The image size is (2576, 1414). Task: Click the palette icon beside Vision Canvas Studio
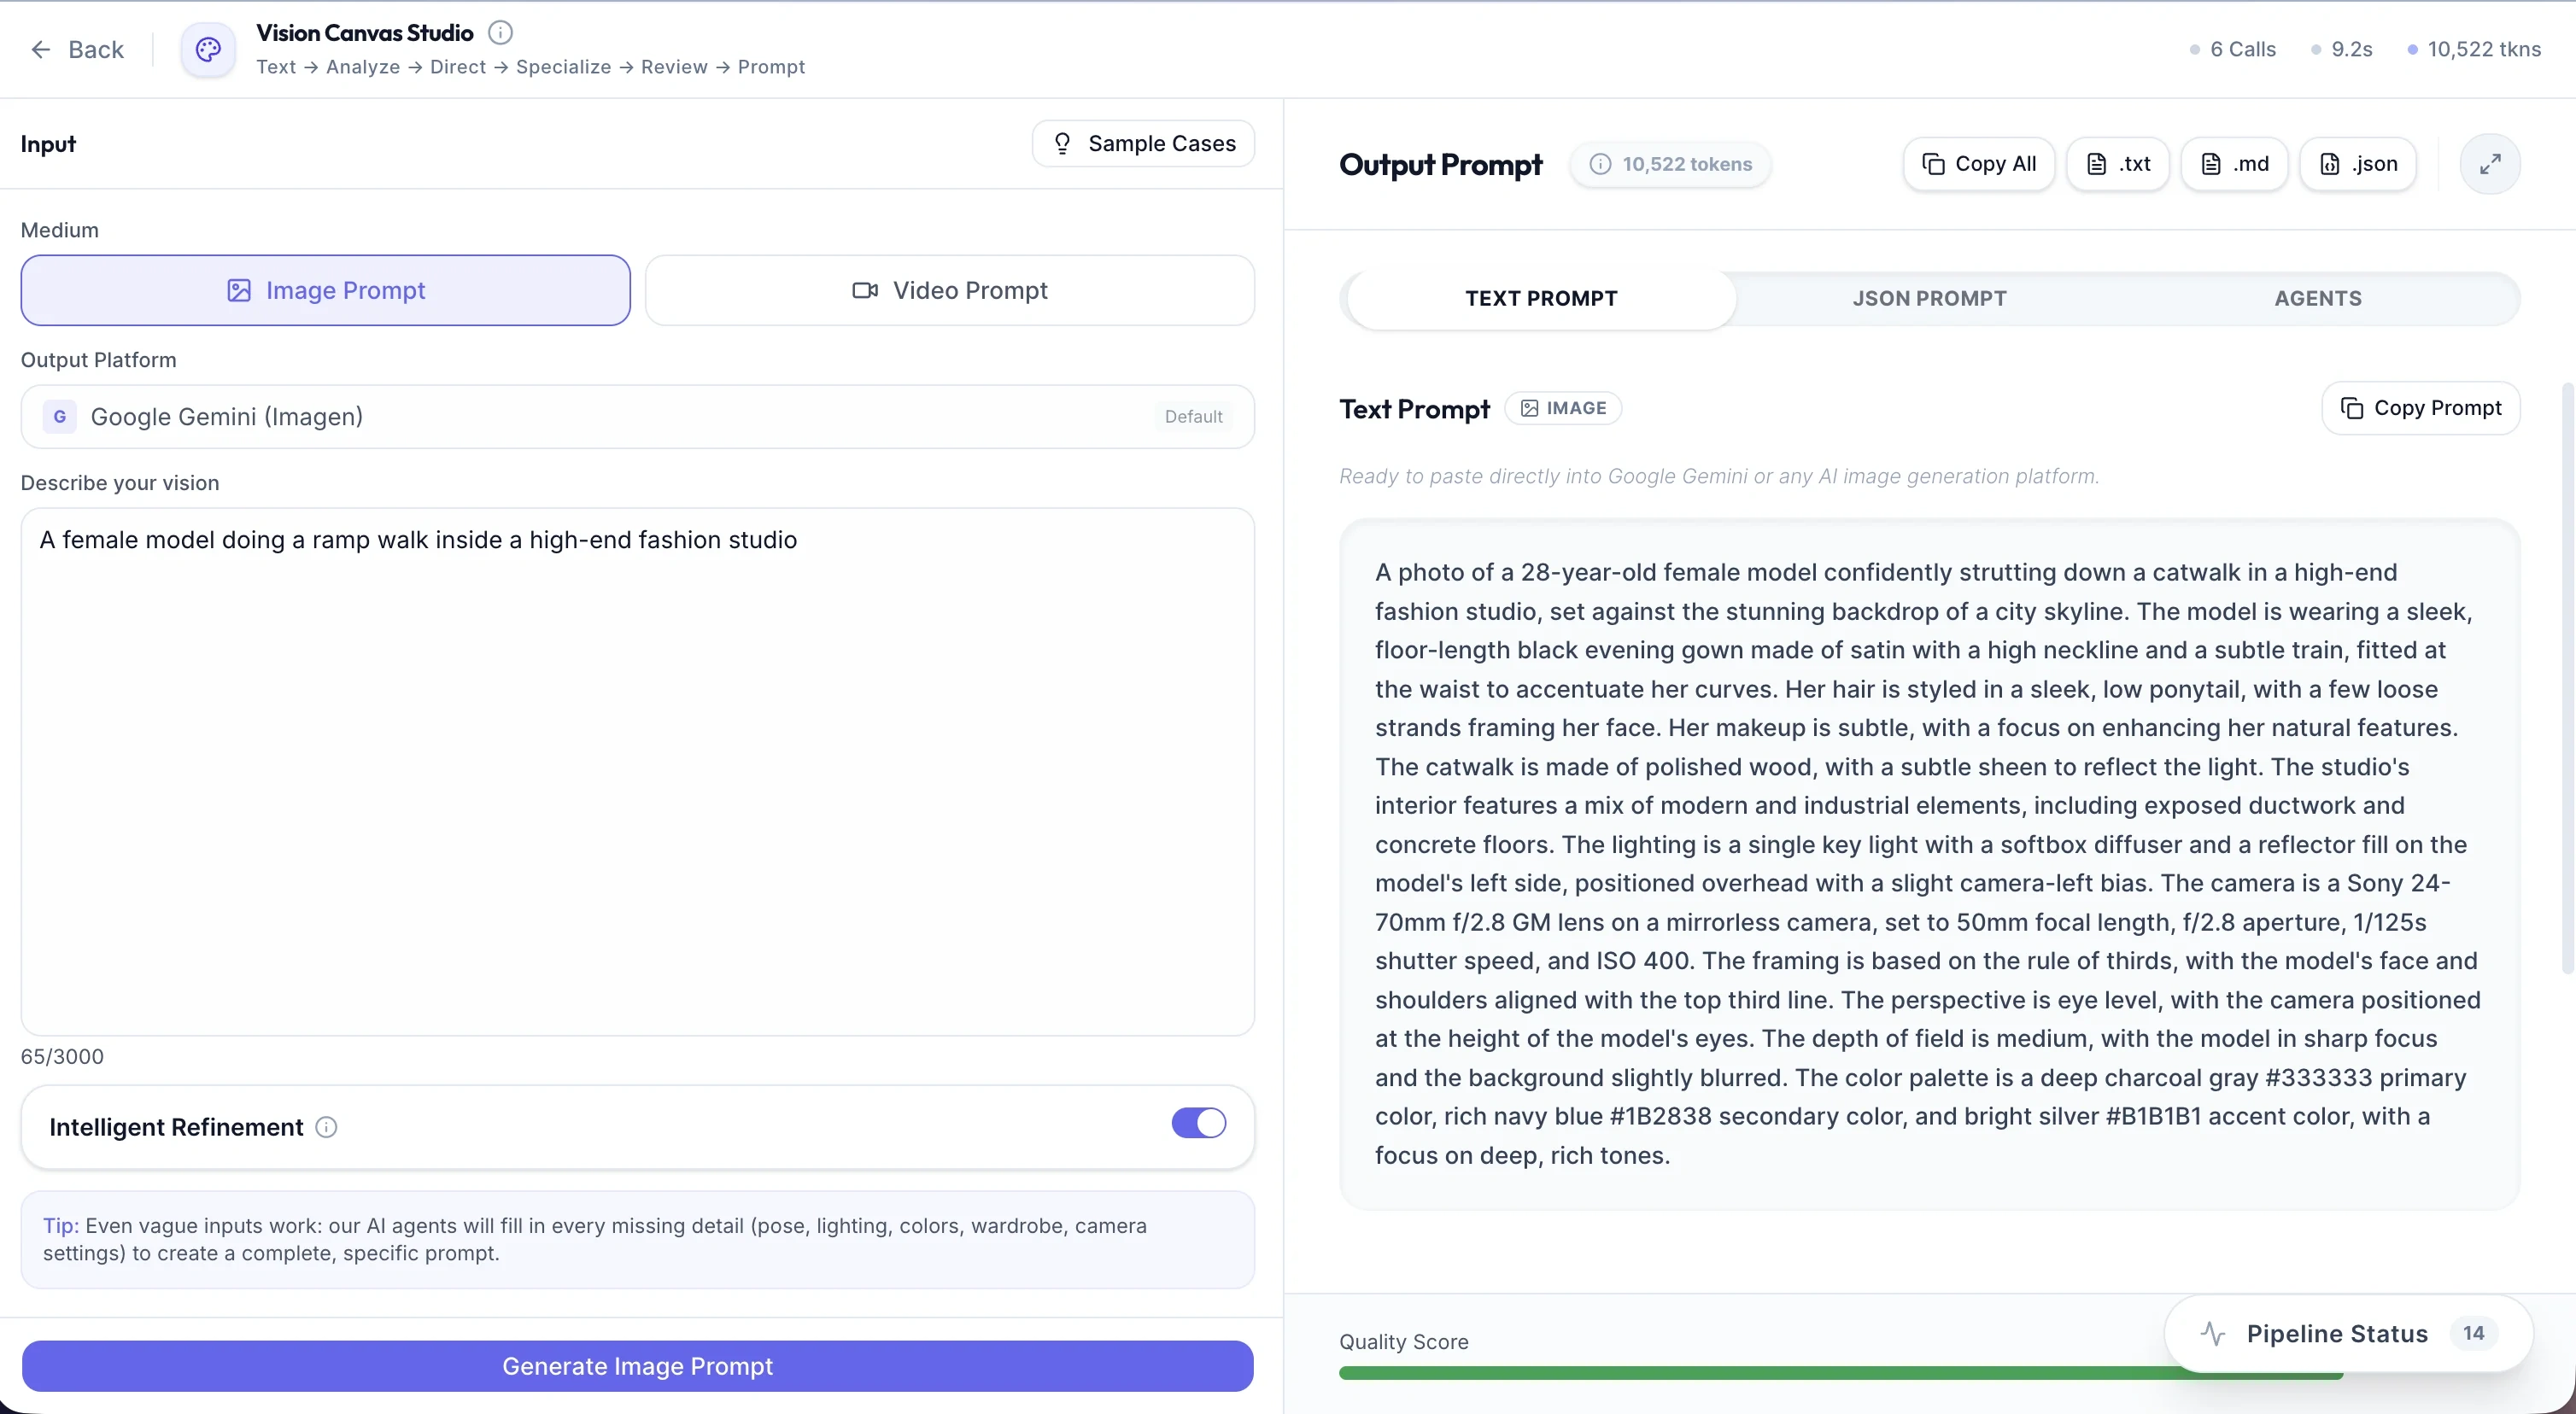pos(208,49)
